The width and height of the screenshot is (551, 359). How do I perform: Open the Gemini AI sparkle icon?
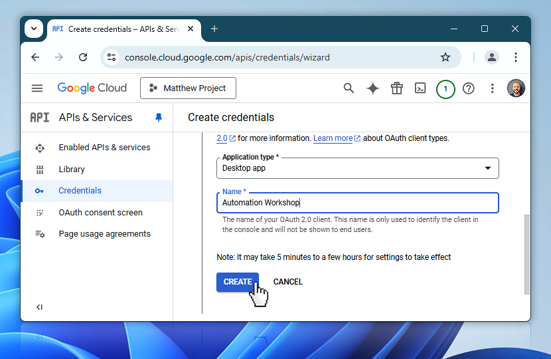coord(372,88)
